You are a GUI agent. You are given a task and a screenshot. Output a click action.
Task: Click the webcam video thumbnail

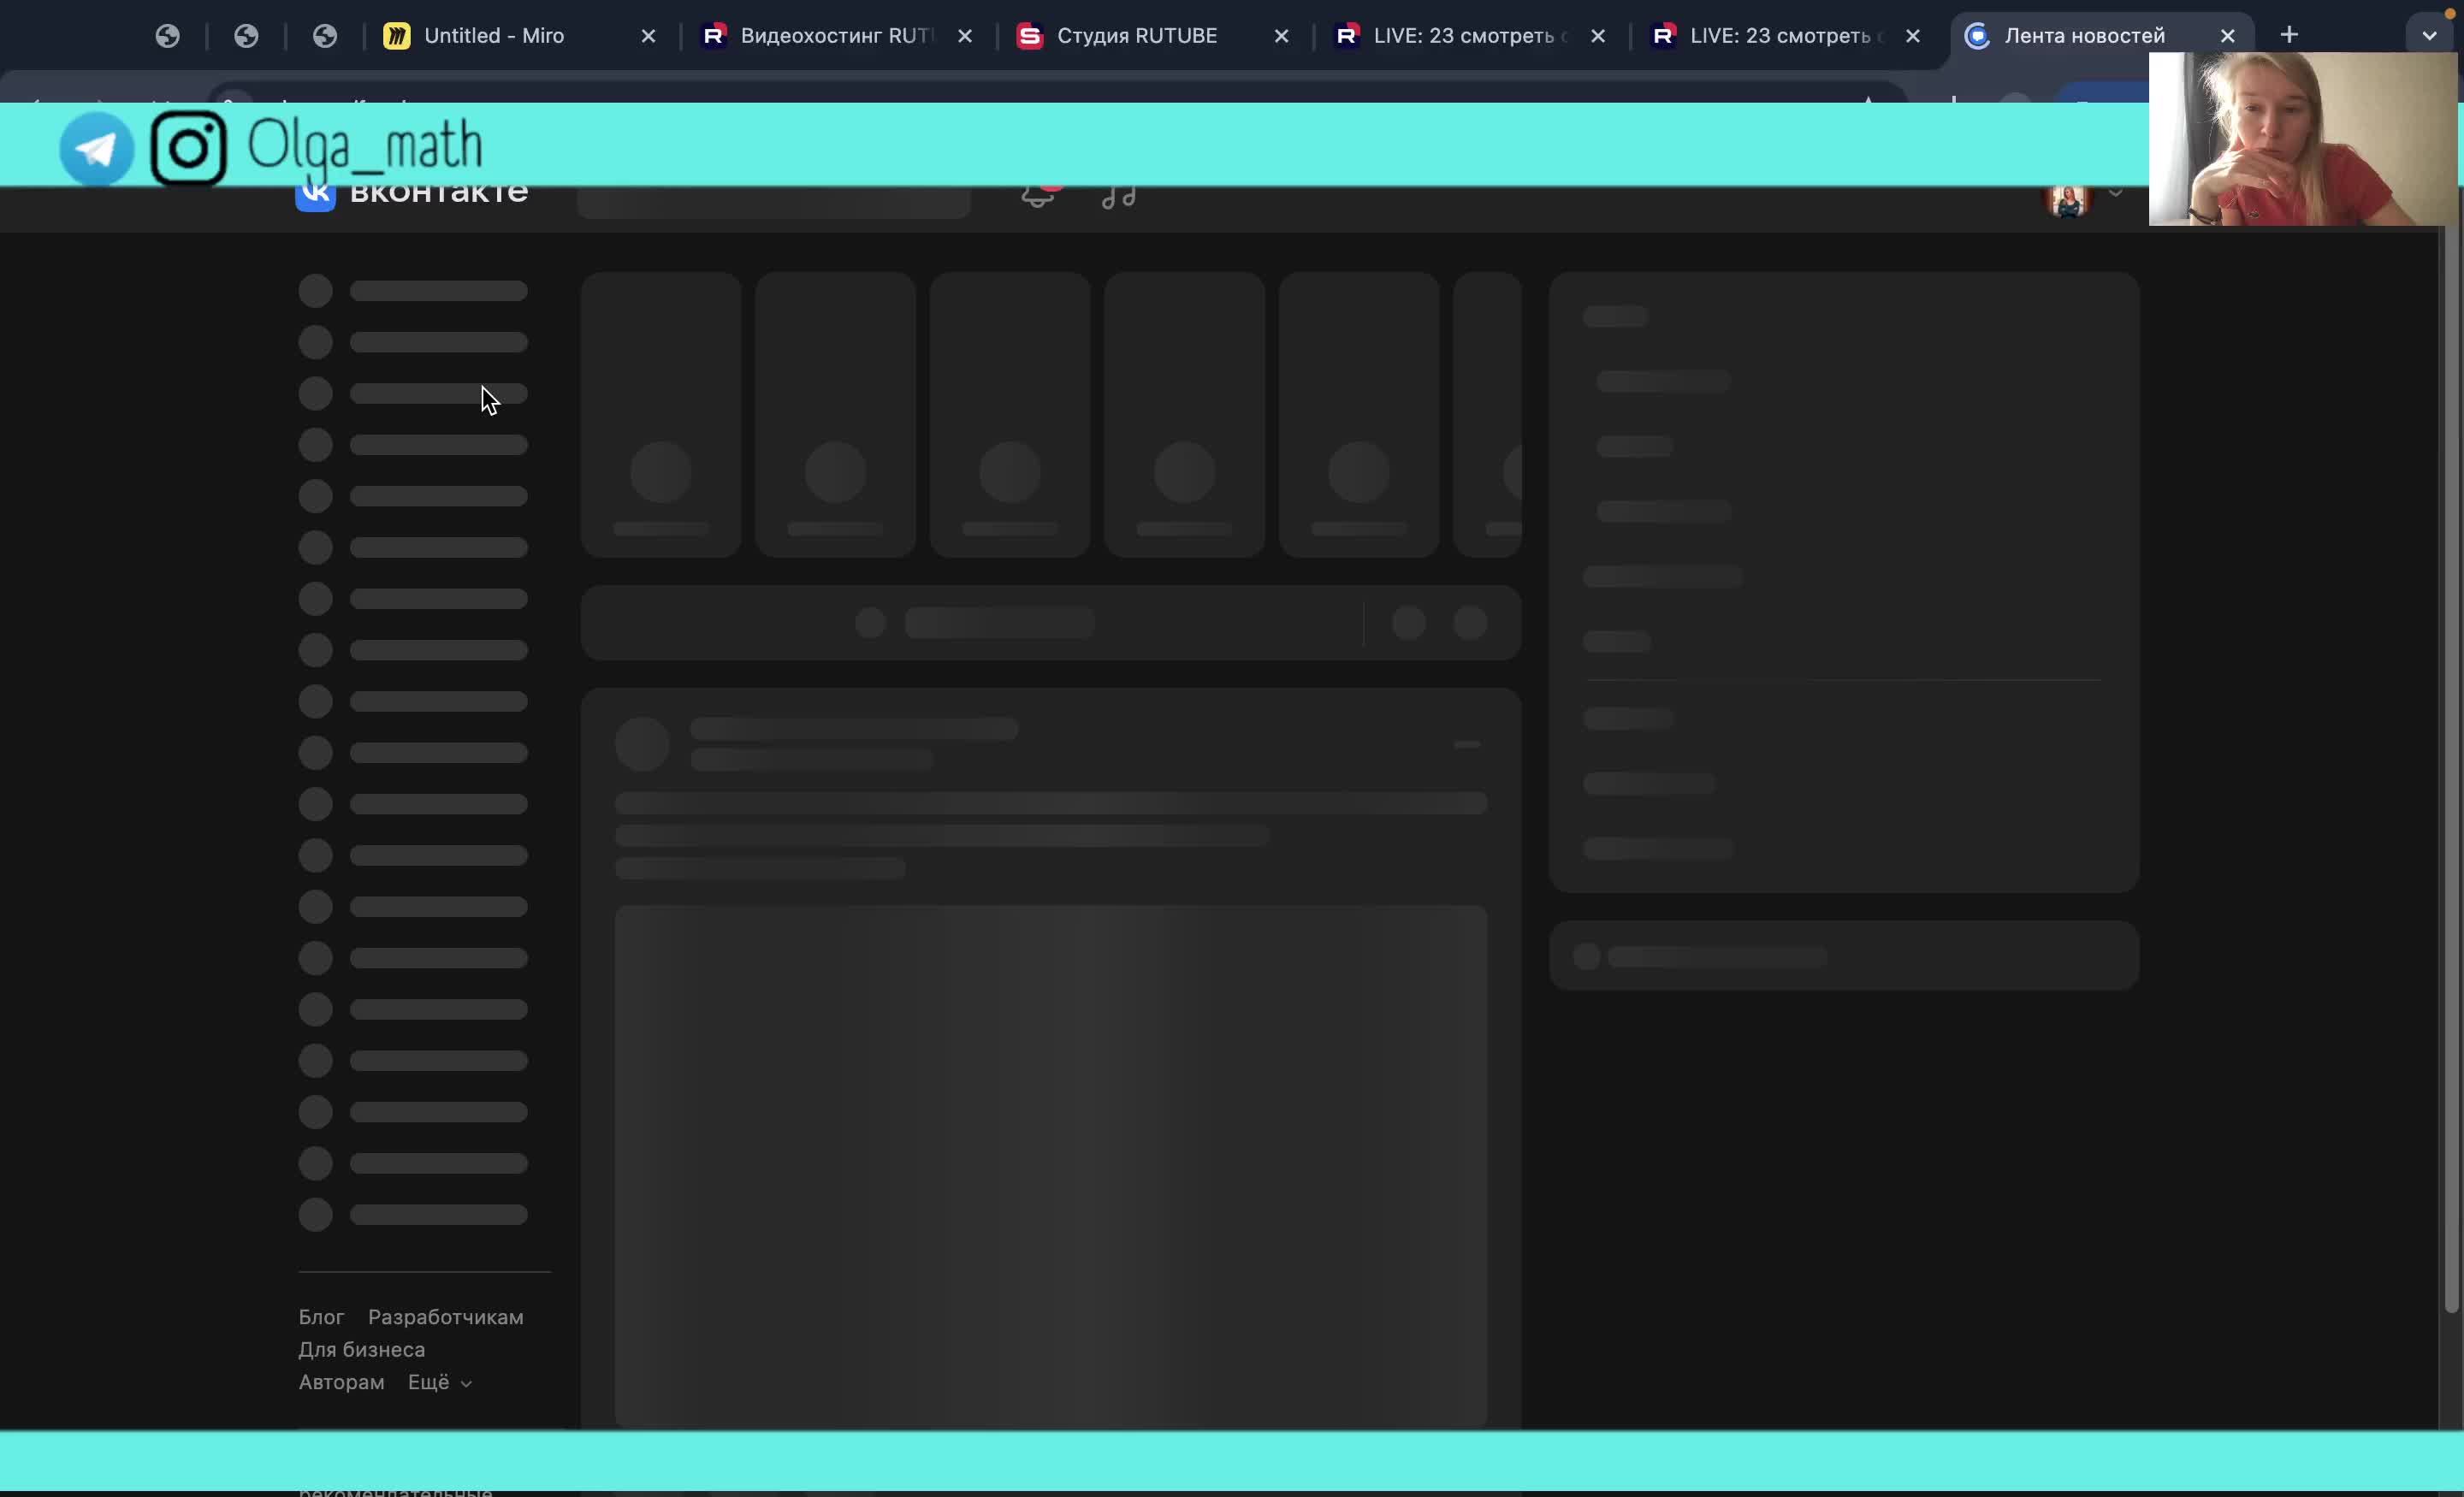(2302, 139)
